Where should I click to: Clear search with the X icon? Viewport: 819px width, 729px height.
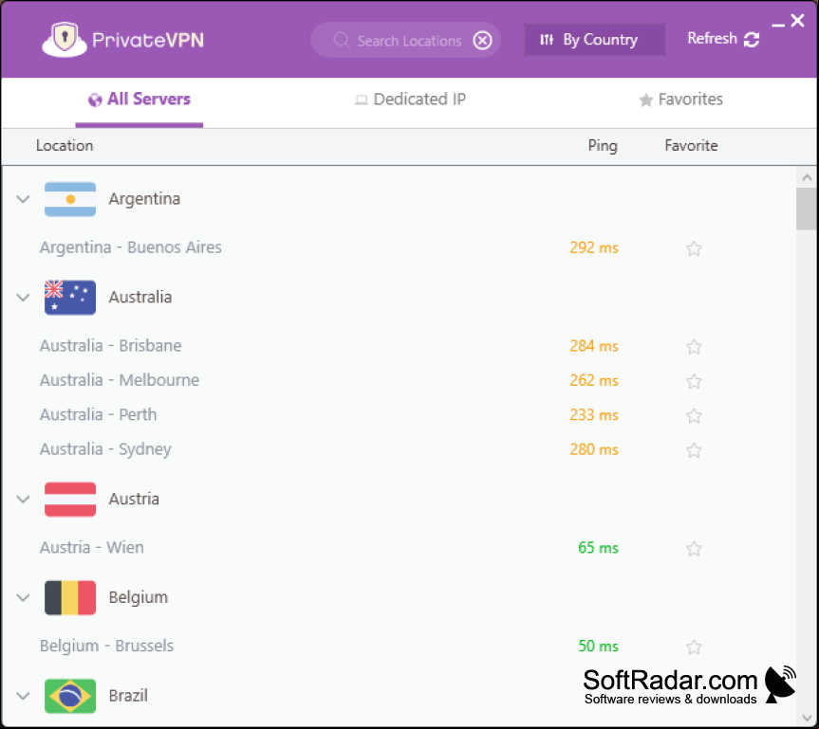[x=482, y=40]
